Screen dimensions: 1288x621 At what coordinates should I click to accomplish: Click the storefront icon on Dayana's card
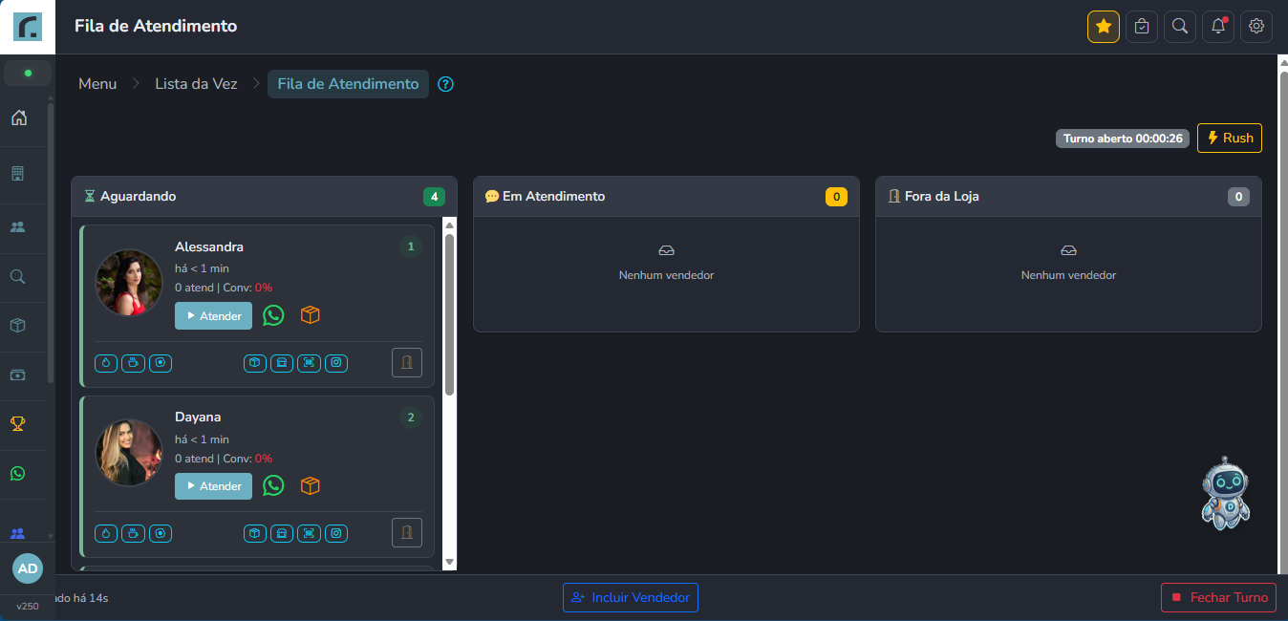coord(282,533)
